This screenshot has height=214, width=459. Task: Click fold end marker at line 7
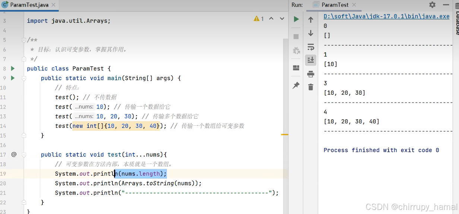(24, 59)
